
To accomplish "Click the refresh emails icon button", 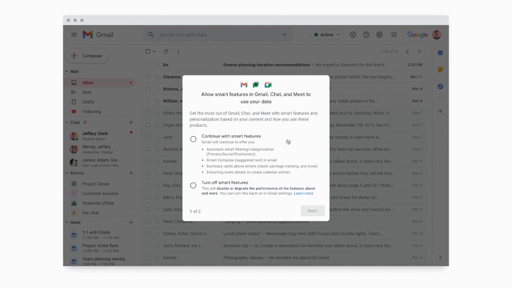I will pos(166,51).
